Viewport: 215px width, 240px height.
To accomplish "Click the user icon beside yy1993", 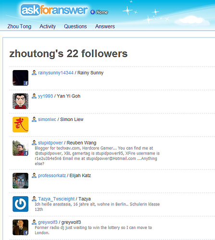I will pos(34,96).
